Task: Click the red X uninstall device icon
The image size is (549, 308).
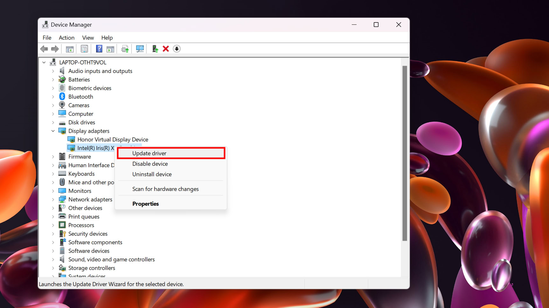Action: point(166,49)
